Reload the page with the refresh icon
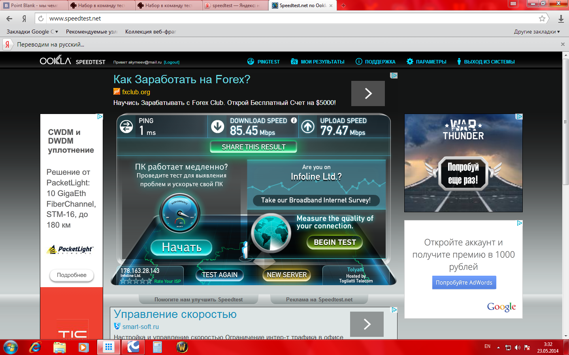This screenshot has width=569, height=355. 41,19
